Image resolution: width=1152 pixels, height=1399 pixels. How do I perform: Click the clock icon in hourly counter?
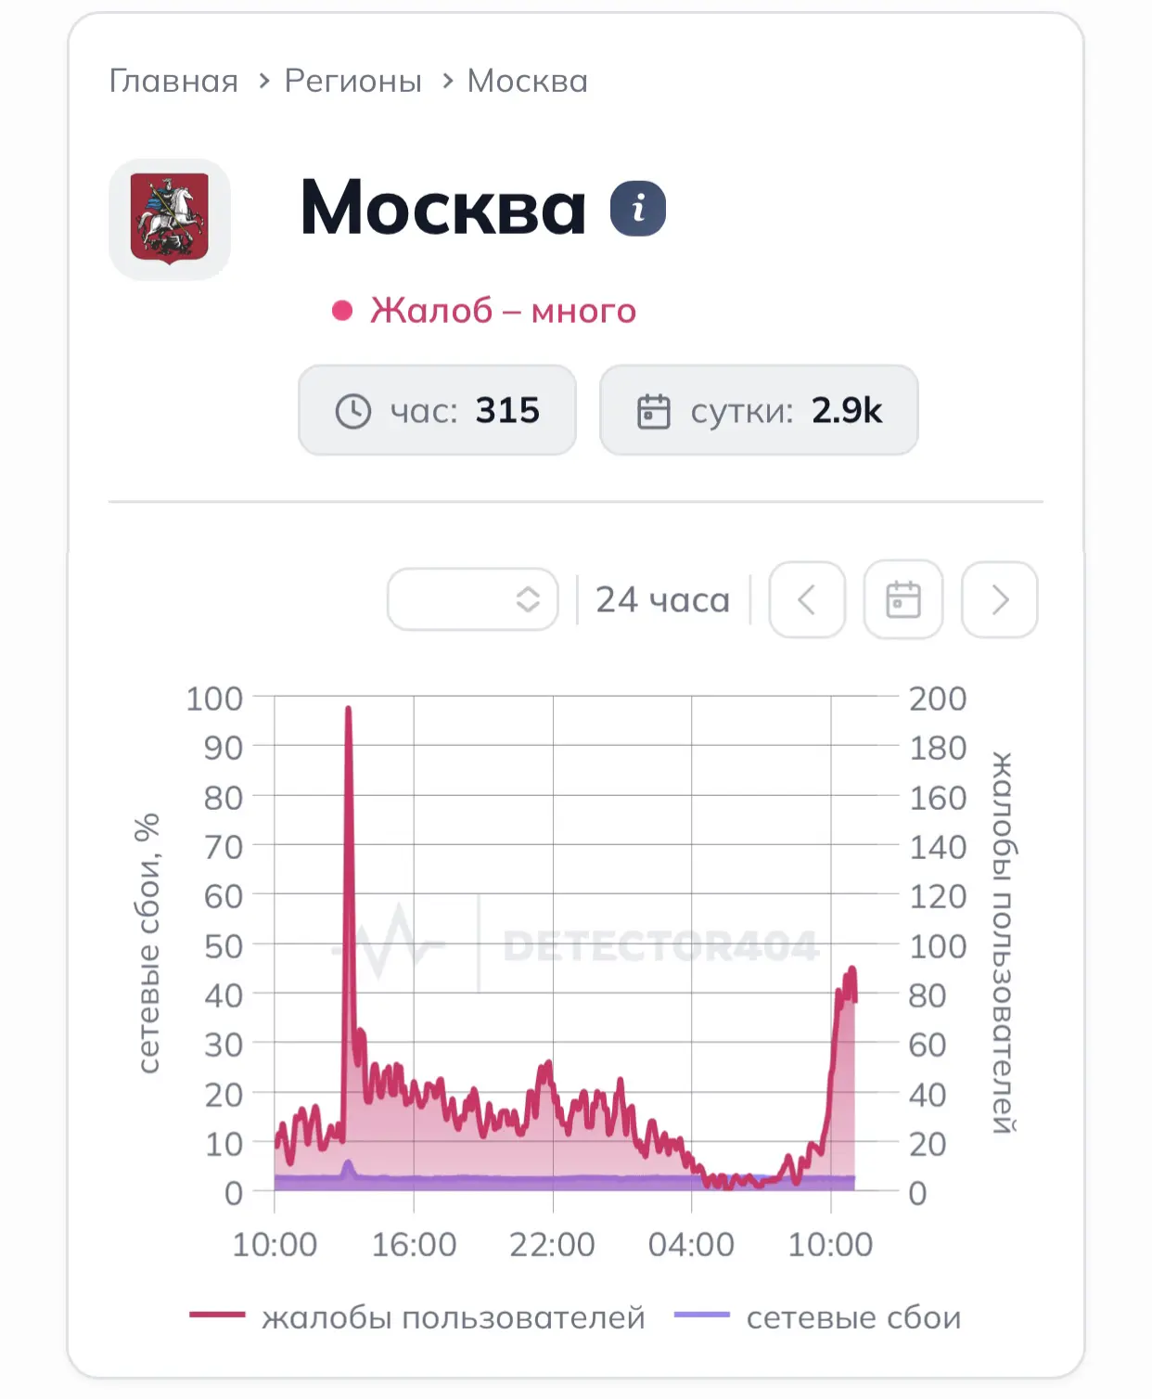pos(352,410)
